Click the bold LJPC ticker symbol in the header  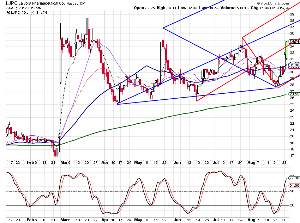[x=12, y=3]
